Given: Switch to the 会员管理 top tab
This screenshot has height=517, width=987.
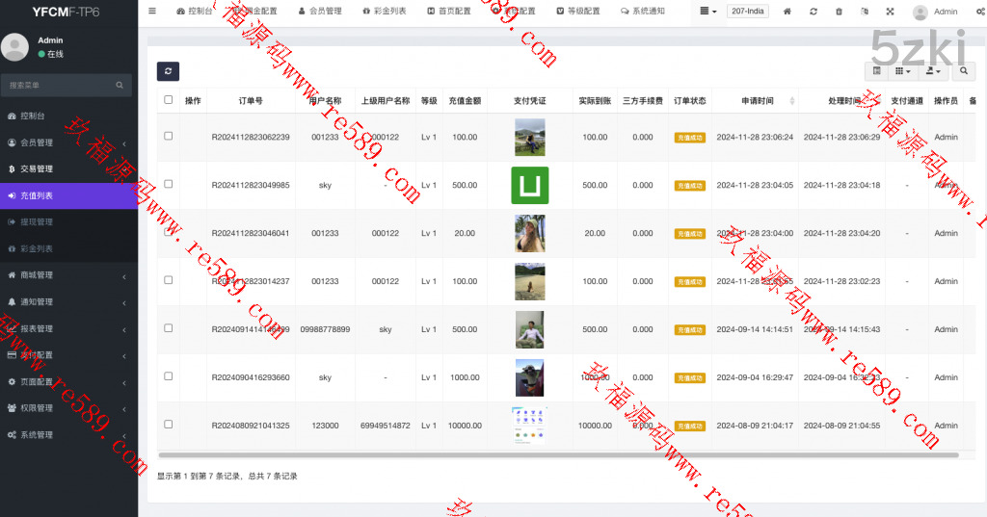Looking at the screenshot, I should click(319, 12).
